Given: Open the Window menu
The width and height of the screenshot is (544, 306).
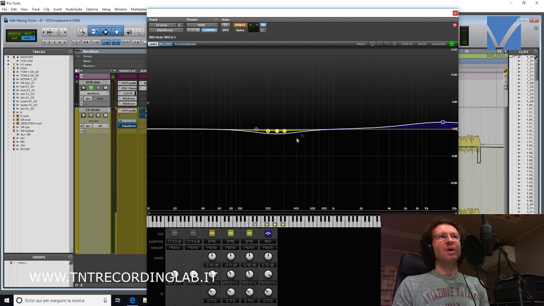Looking at the screenshot, I should point(121,9).
